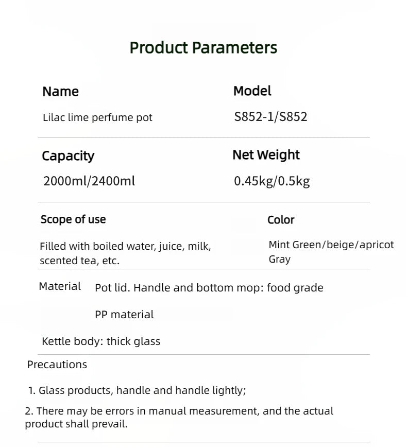Click the model number S852-1/S852

click(270, 117)
